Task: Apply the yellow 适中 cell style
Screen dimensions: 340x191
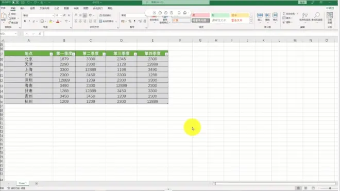Action: point(240,15)
